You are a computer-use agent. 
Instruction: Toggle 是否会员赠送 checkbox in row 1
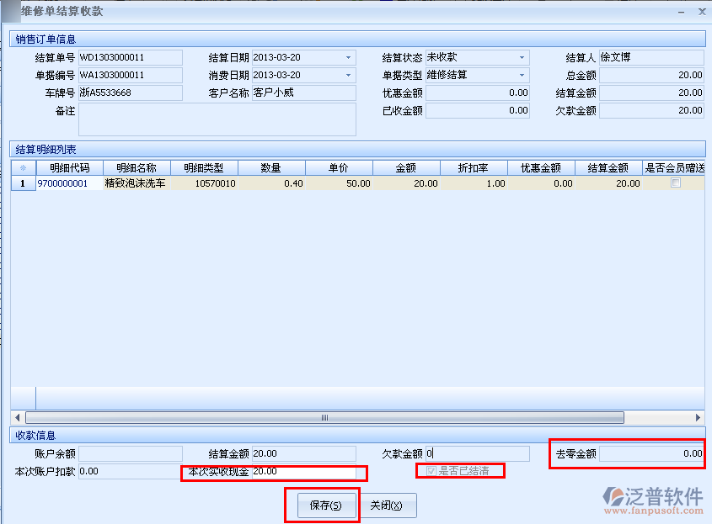pos(675,183)
